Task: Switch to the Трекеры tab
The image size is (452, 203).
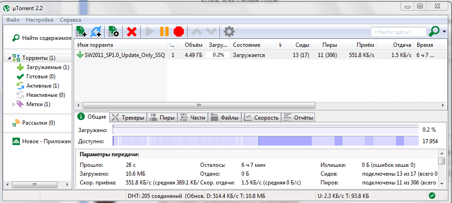Action: point(129,117)
